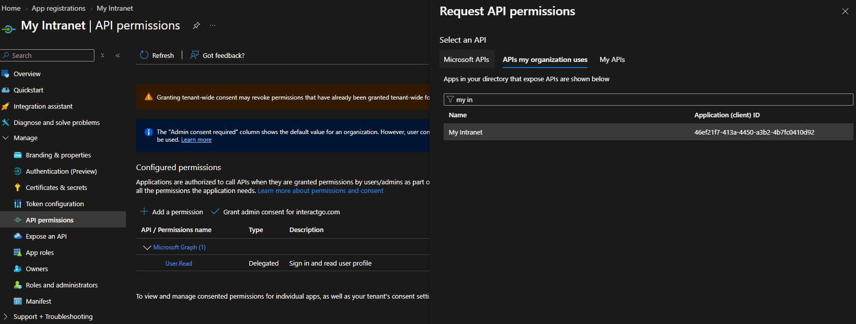Select the Token configuration icon

[x=18, y=204]
